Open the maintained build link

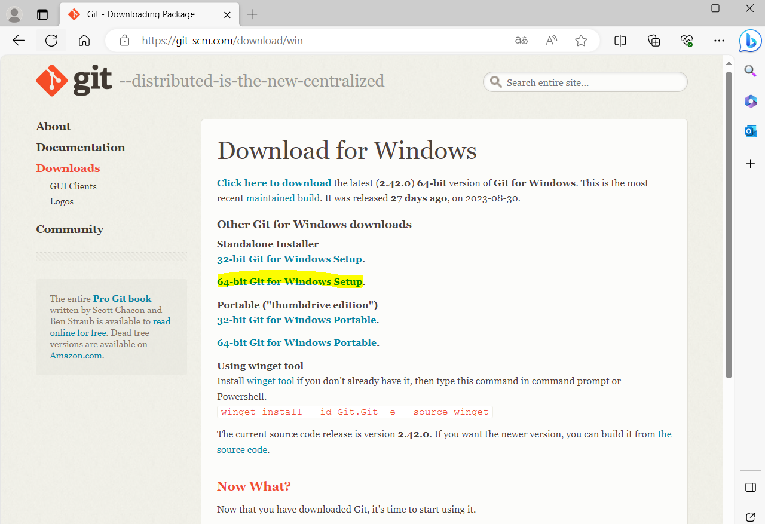tap(283, 198)
